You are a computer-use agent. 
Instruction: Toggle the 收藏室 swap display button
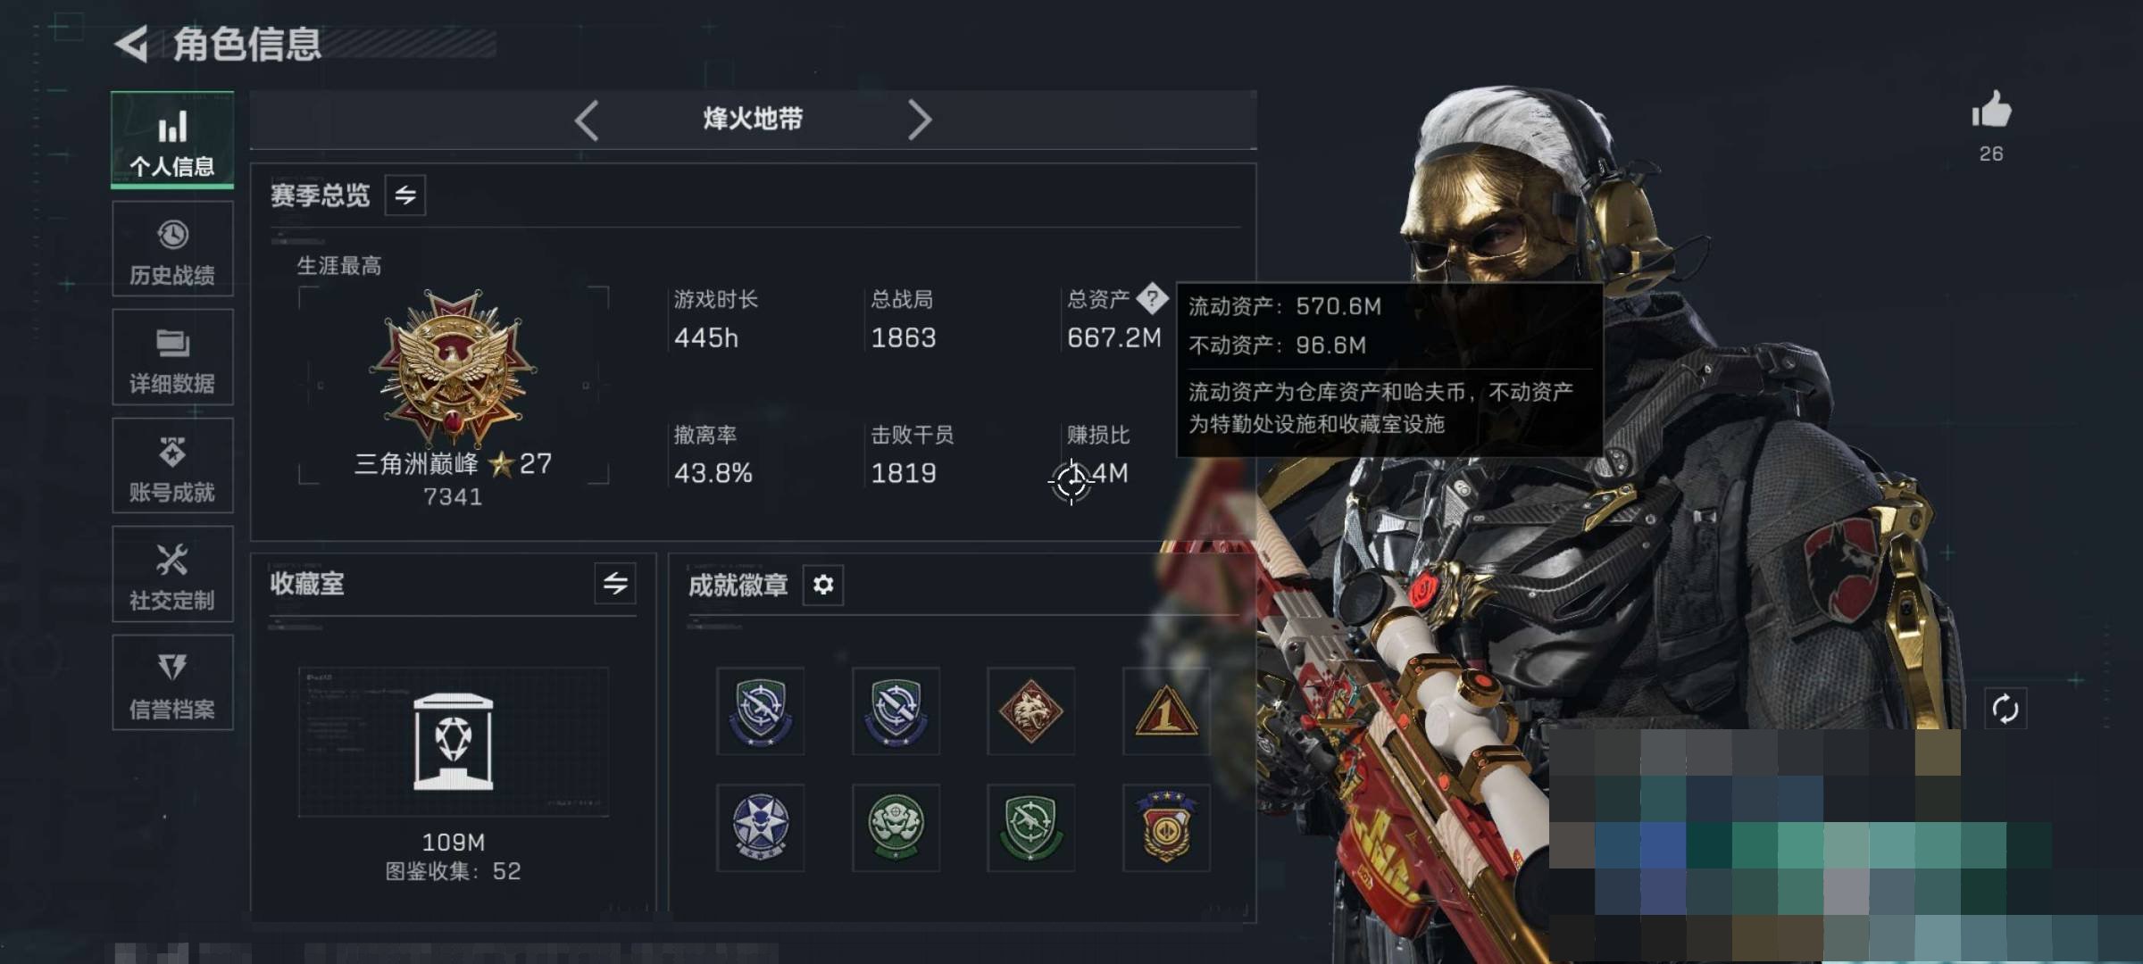pyautogui.click(x=615, y=584)
